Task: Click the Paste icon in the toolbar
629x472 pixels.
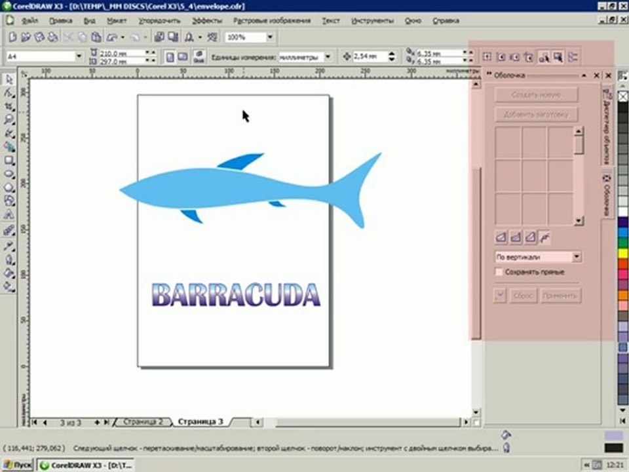Action: pyautogui.click(x=96, y=37)
